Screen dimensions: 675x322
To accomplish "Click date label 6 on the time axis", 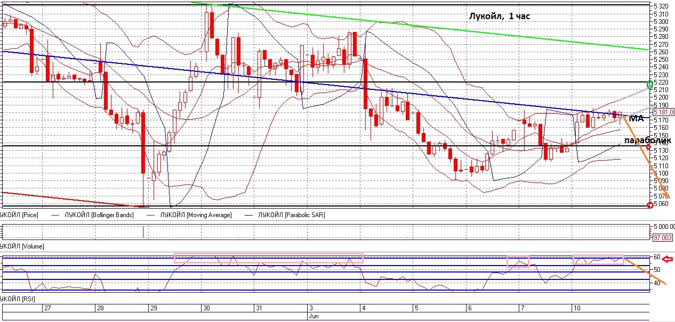I will pyautogui.click(x=469, y=308).
